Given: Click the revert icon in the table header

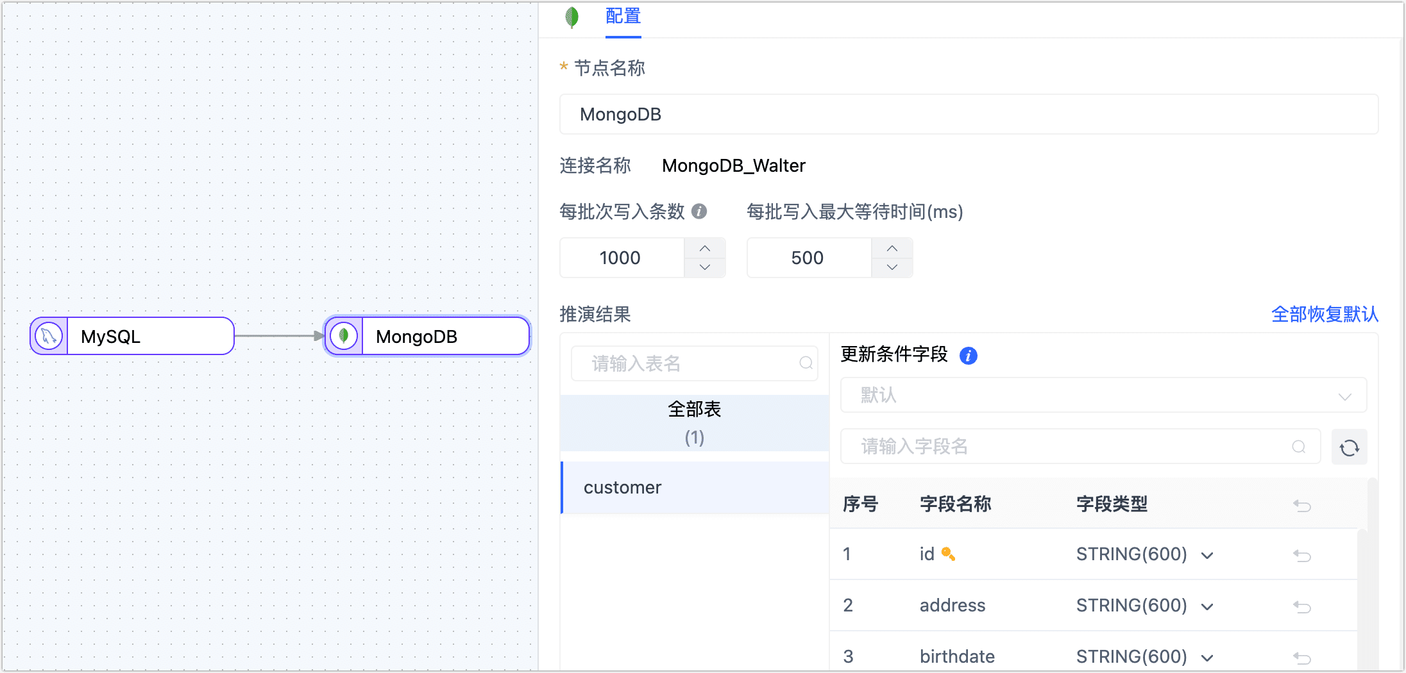Looking at the screenshot, I should [x=1302, y=505].
